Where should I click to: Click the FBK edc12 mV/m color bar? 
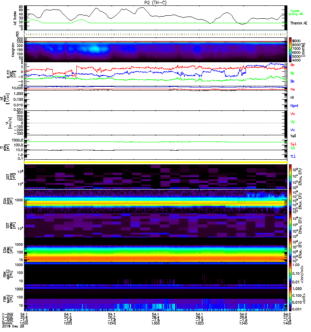tap(290, 274)
